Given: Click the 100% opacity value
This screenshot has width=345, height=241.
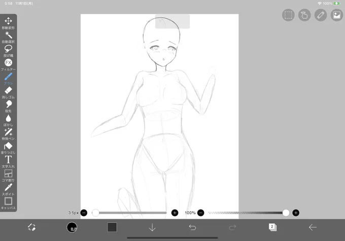Looking at the screenshot, I should (190, 213).
